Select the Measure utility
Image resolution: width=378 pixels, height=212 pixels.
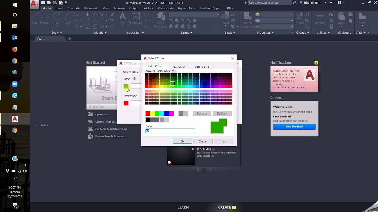click(320, 18)
